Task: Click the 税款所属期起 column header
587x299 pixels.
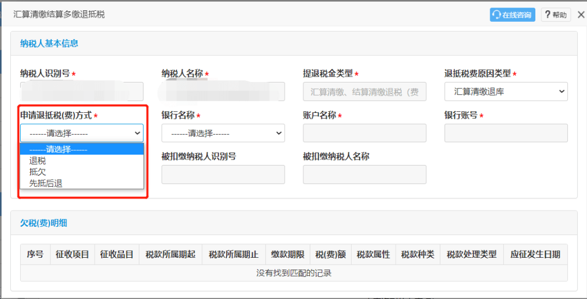Action: click(170, 254)
